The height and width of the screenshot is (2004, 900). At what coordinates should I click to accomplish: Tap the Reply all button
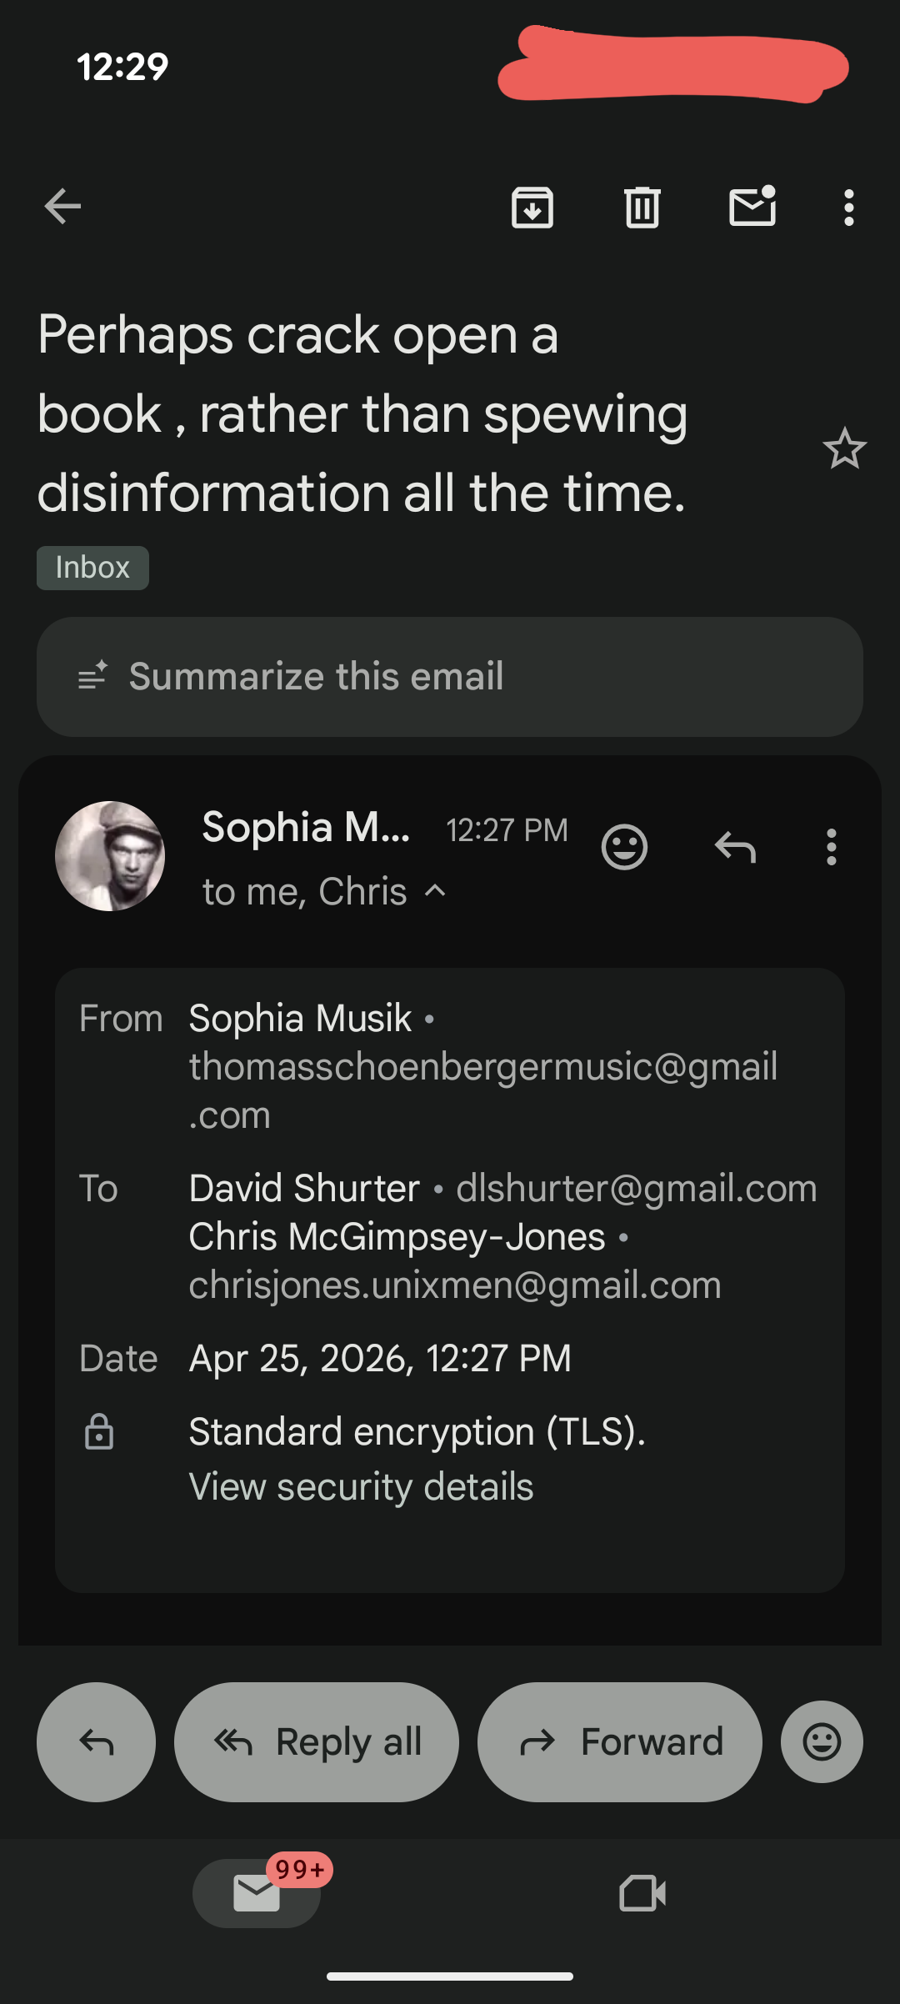tap(317, 1741)
